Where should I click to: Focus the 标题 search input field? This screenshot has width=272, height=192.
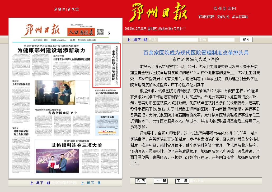tap(221, 40)
